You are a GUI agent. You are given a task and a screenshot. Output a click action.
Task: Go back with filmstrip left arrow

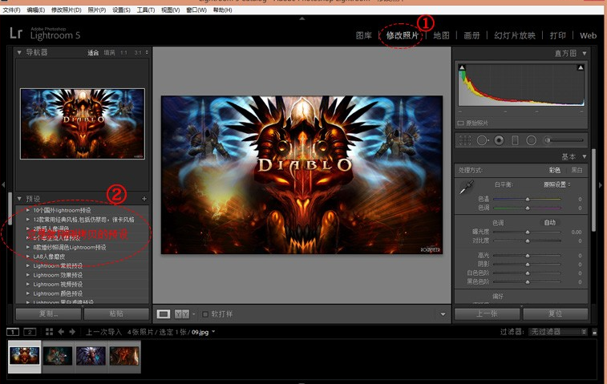point(61,332)
